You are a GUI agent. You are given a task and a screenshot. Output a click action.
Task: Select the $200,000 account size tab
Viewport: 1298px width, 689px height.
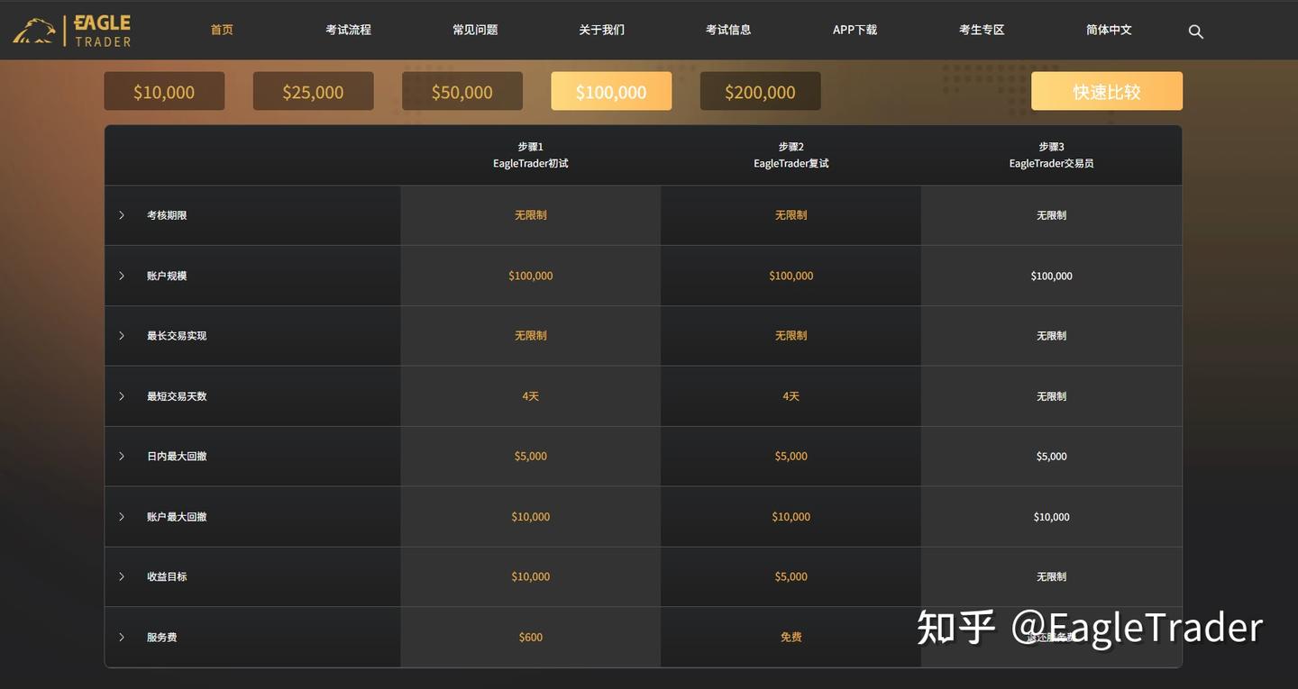coord(761,91)
